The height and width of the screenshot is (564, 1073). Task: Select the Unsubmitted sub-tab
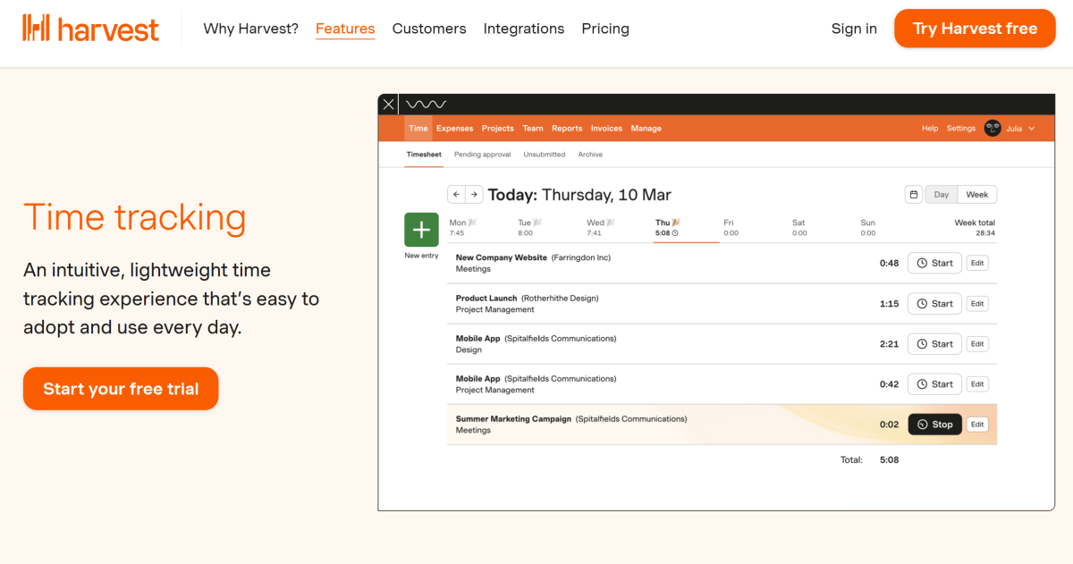tap(545, 155)
